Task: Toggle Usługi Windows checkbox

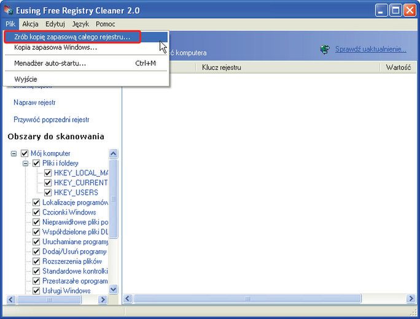Action: click(x=36, y=291)
